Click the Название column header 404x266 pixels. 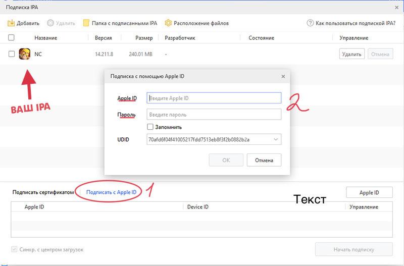46,38
